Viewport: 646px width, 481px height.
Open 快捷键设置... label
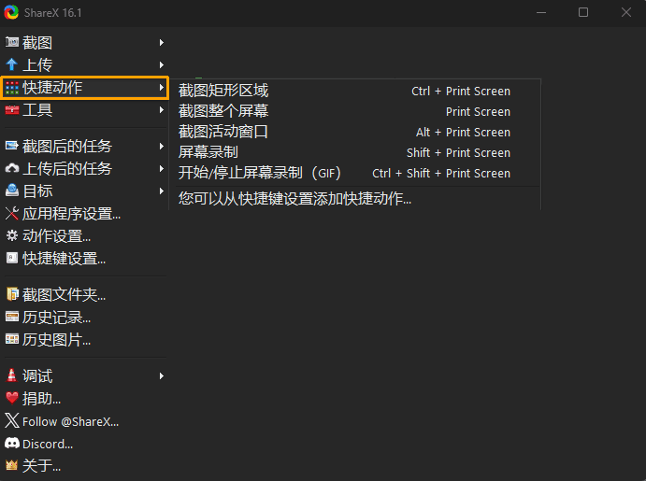(65, 259)
